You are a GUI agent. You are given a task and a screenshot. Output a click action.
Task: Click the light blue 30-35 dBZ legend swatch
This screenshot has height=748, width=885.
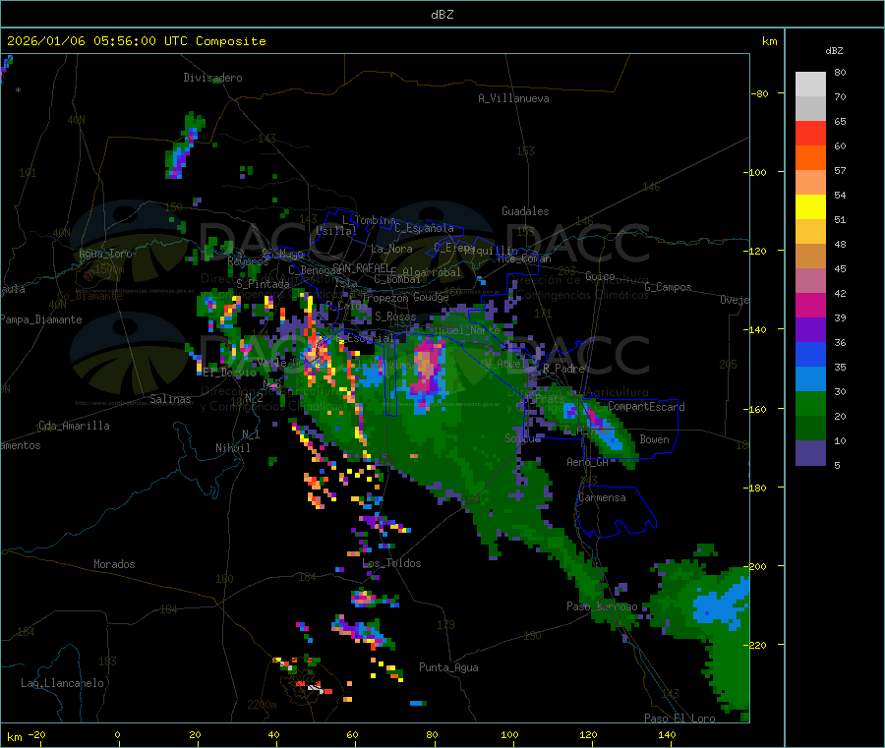pos(810,379)
